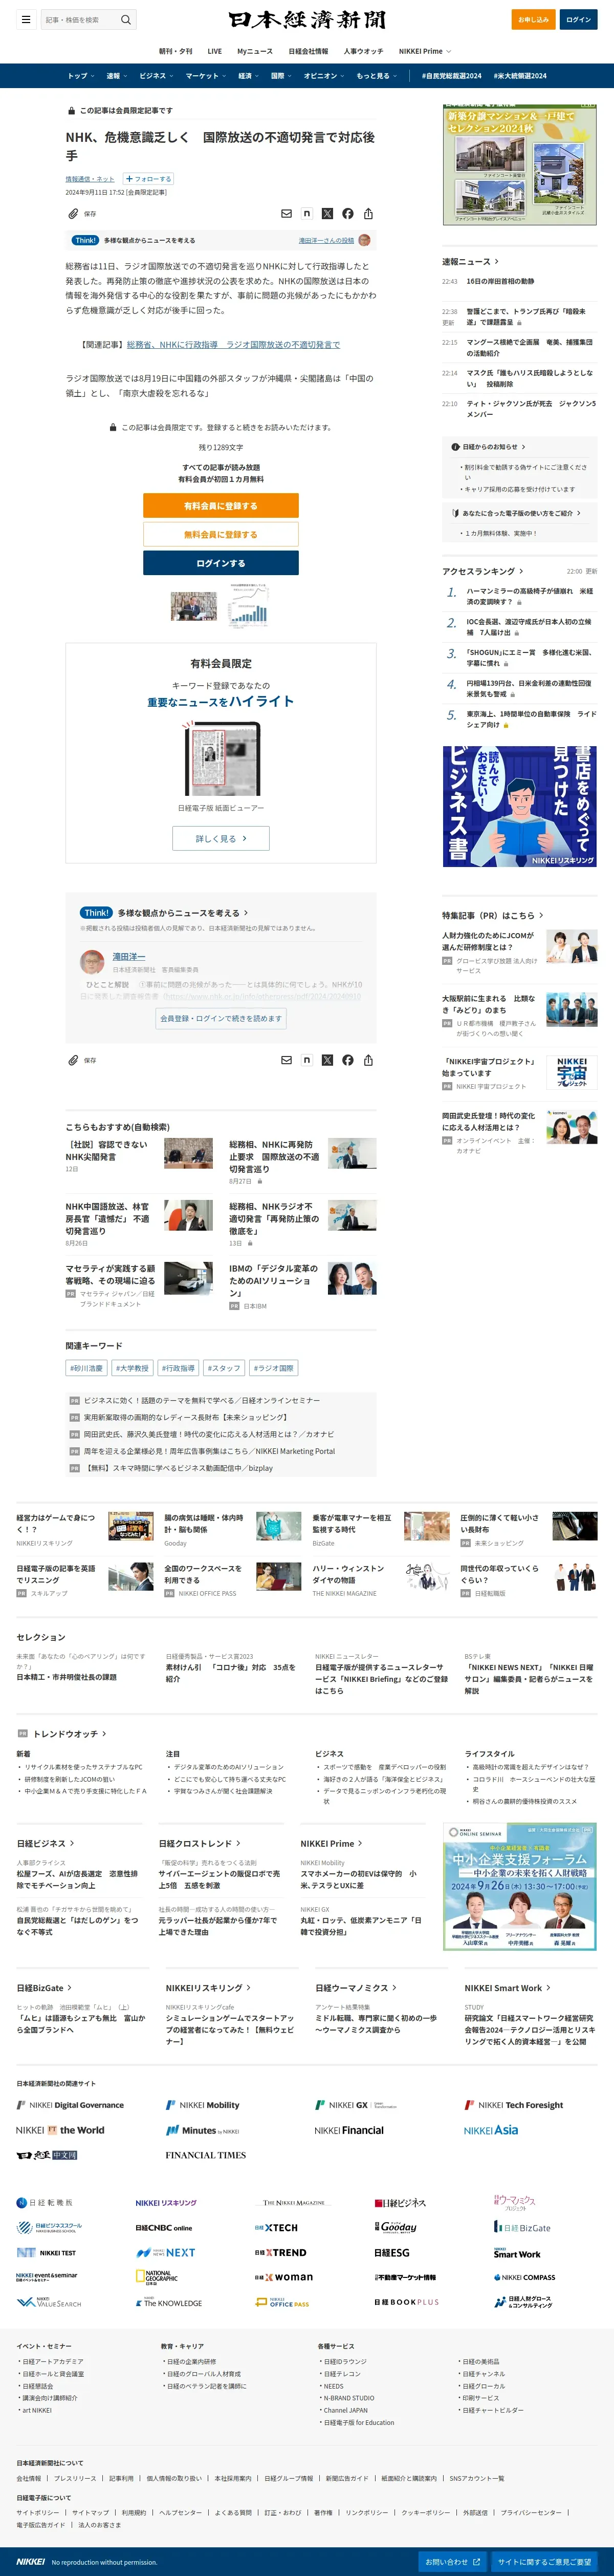614x2576 pixels.
Task: Open the 日経会社情報 menu item
Action: coord(308,51)
